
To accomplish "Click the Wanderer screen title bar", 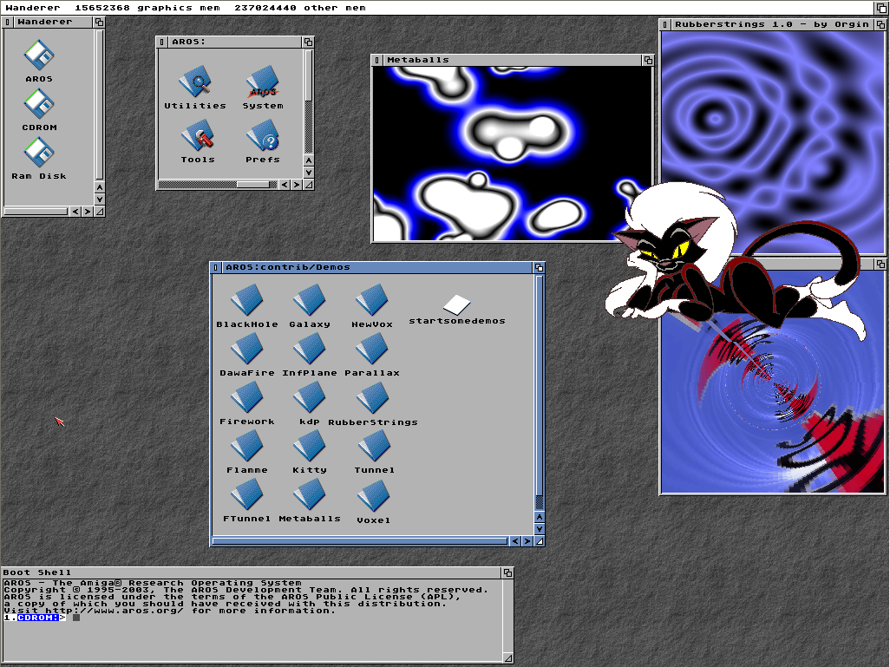I will (x=437, y=8).
